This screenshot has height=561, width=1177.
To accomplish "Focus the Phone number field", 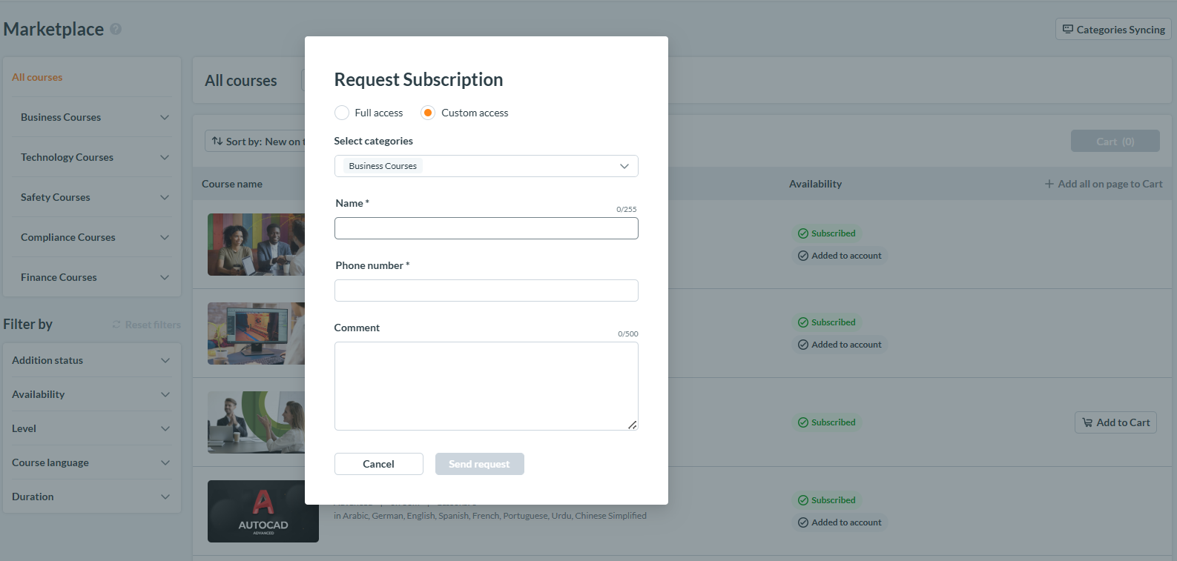I will tap(487, 291).
